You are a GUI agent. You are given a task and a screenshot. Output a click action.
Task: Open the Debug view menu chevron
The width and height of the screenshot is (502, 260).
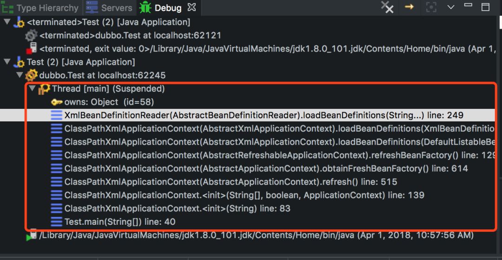[x=450, y=7]
